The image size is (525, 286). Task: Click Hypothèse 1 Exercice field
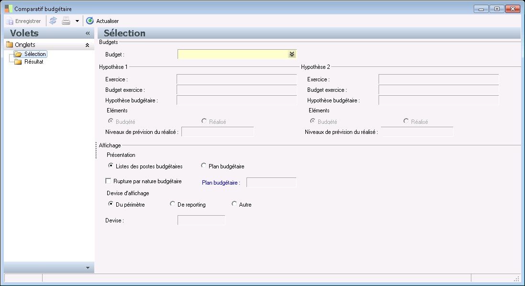tap(237, 79)
